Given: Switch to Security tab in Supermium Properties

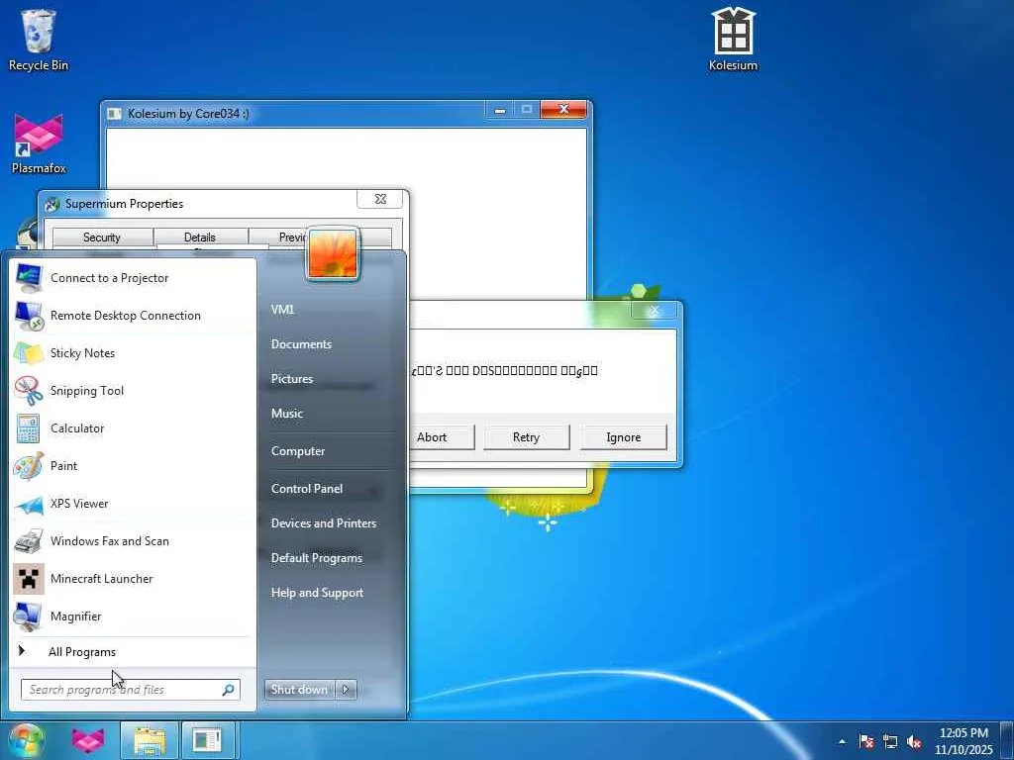Looking at the screenshot, I should [102, 237].
